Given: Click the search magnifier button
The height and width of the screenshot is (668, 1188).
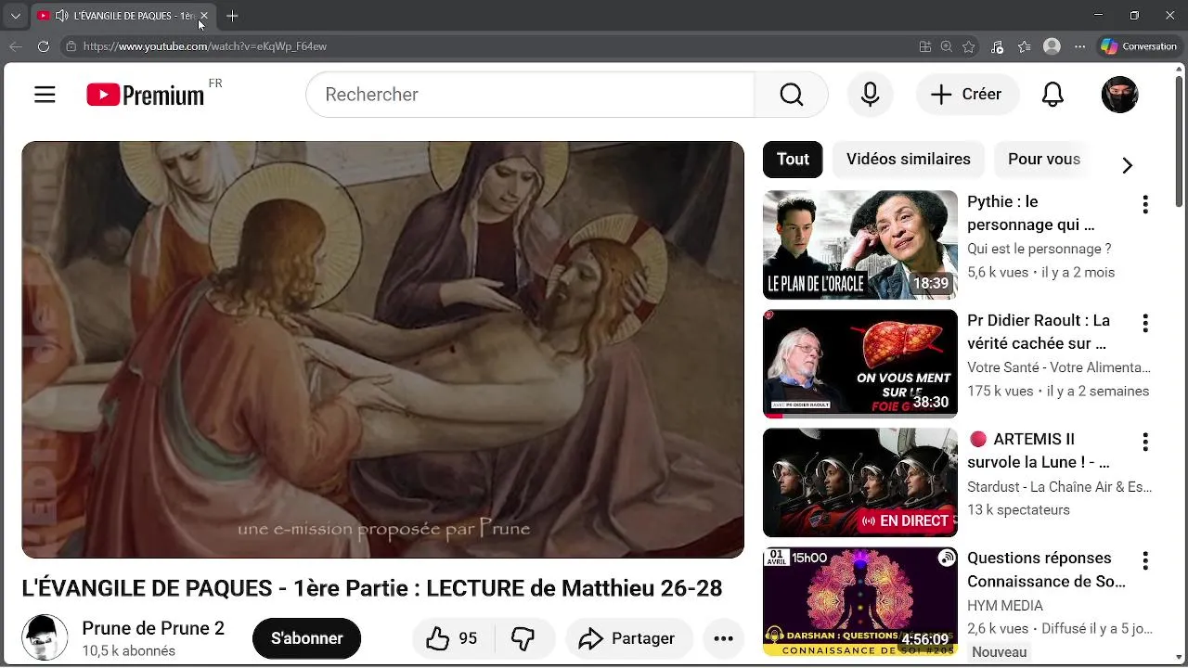Looking at the screenshot, I should [x=791, y=95].
